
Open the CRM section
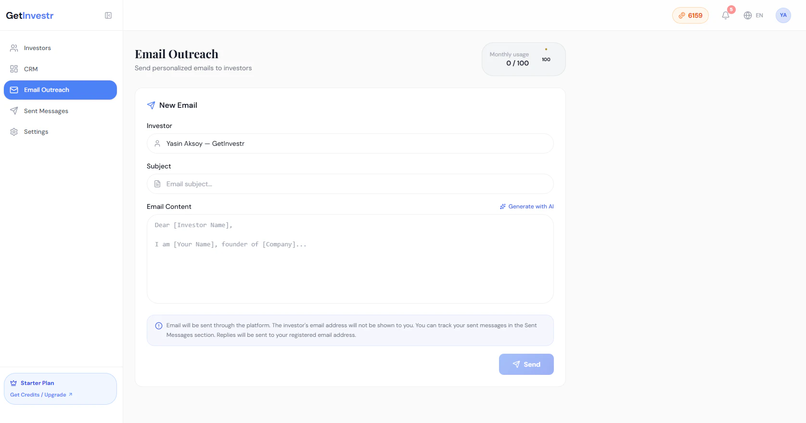60,69
